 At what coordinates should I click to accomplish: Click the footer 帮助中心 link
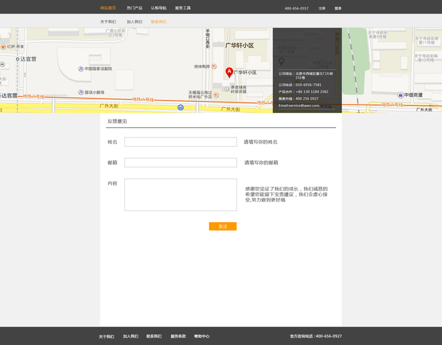pyautogui.click(x=202, y=336)
